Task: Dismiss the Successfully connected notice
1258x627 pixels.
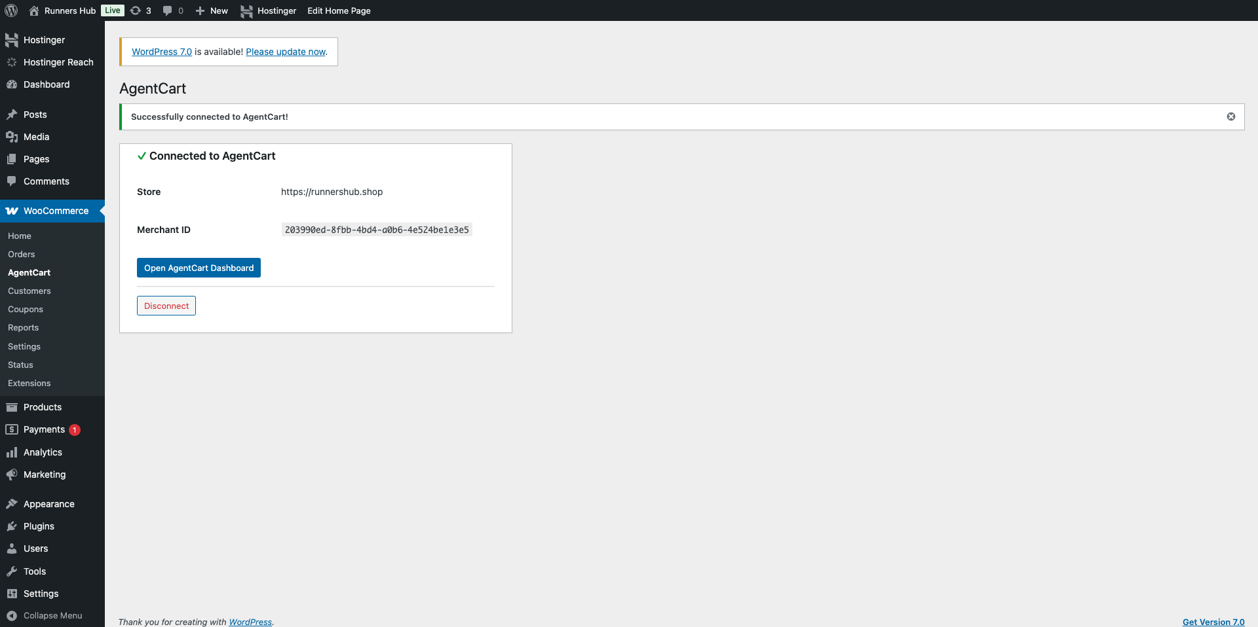Action: tap(1231, 116)
